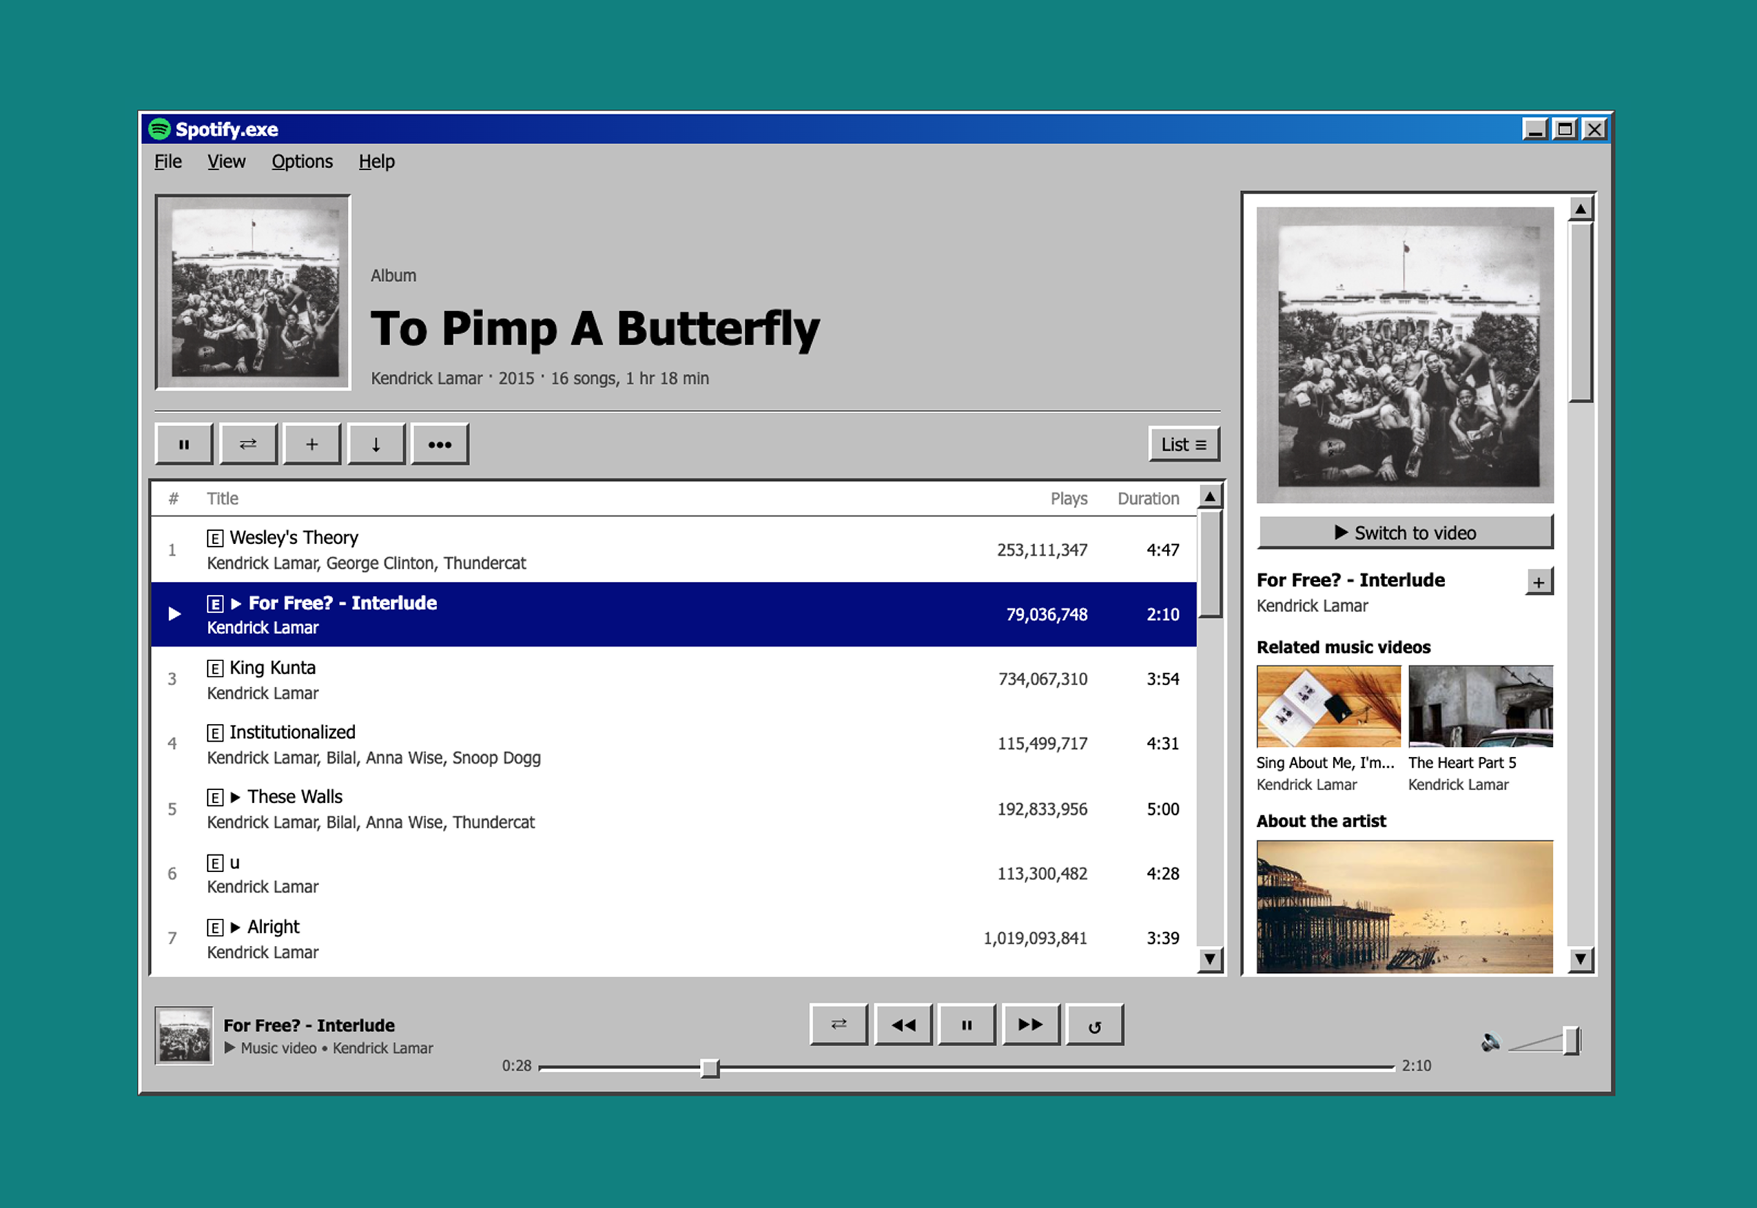Toggle album shuffle button below album cover
The height and width of the screenshot is (1208, 1757).
247,444
